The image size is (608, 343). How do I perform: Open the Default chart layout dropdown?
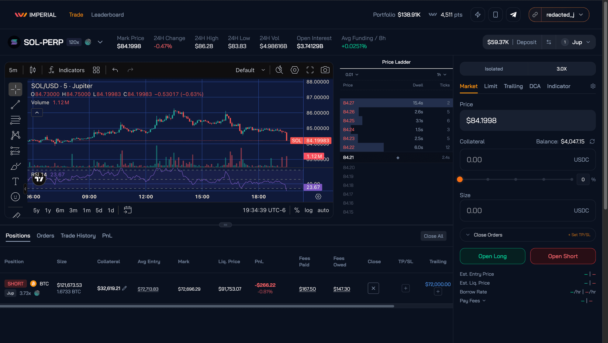[250, 70]
